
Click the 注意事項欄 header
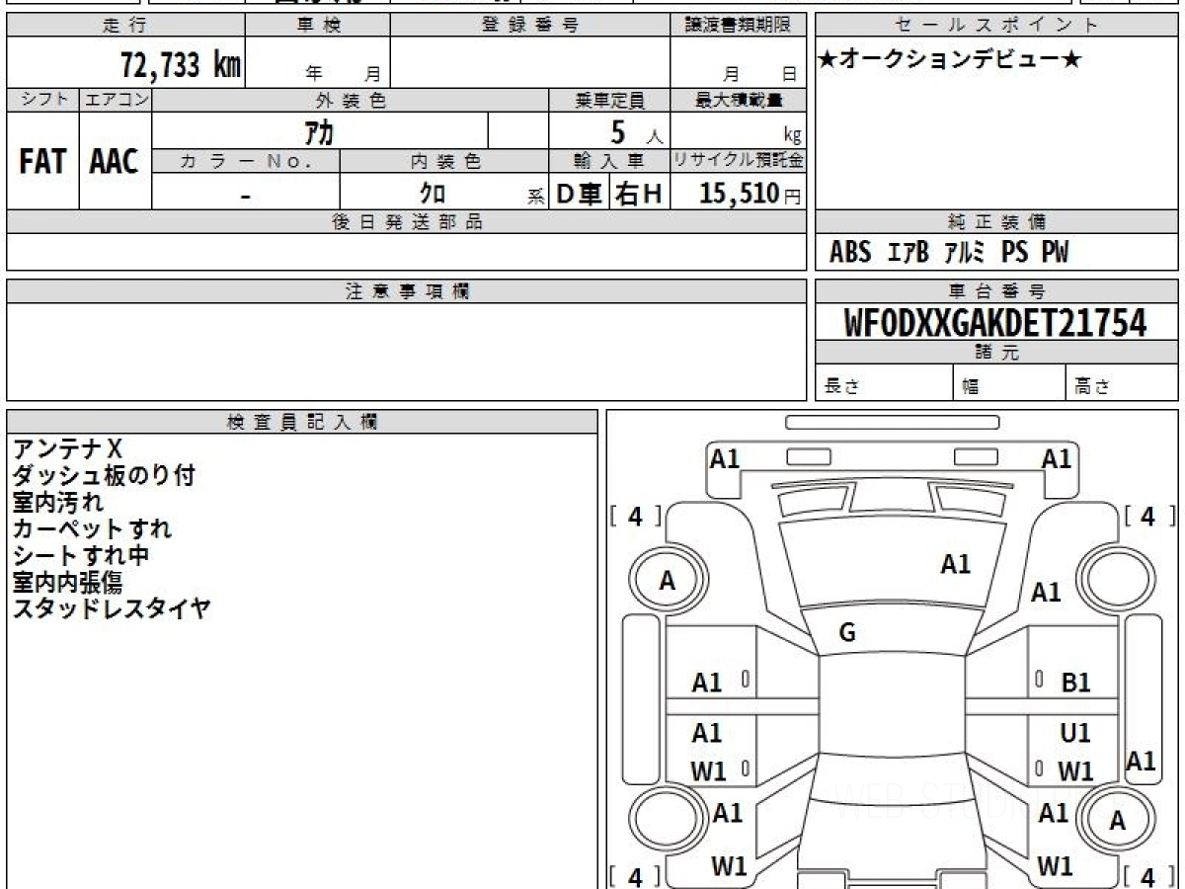[406, 291]
